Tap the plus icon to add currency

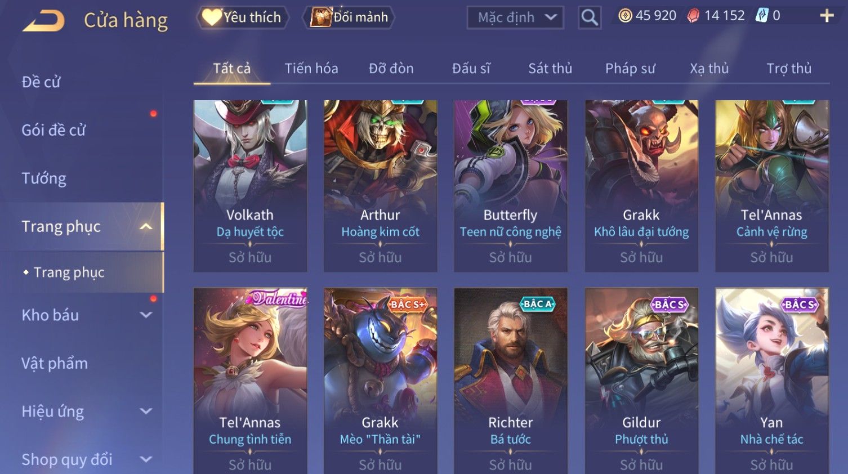coord(827,16)
